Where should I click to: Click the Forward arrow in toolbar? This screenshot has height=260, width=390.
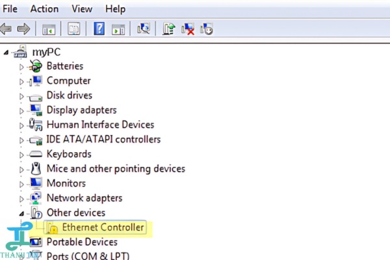[24, 29]
